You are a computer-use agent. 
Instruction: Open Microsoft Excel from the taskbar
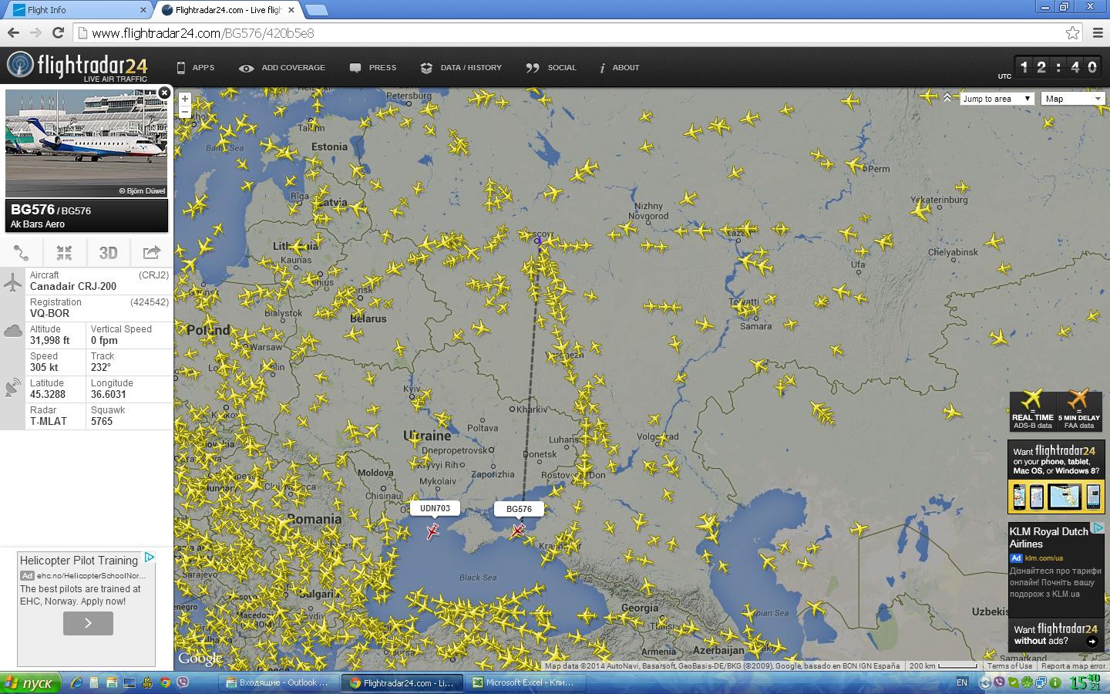(524, 682)
